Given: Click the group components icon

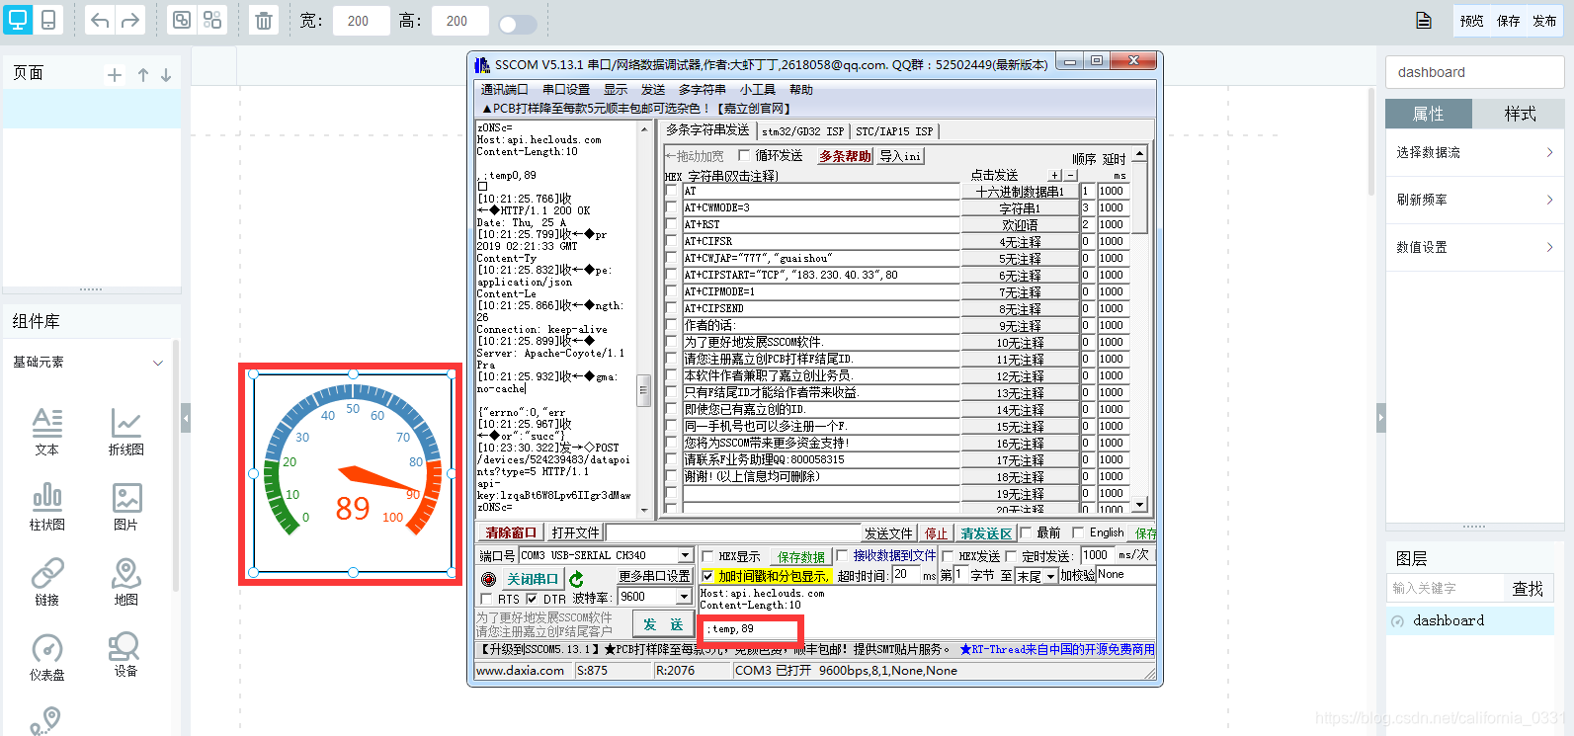Looking at the screenshot, I should pos(182,21).
